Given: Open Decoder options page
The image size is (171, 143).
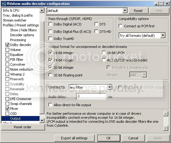Looking at the screenshot, I should coord(22,35).
